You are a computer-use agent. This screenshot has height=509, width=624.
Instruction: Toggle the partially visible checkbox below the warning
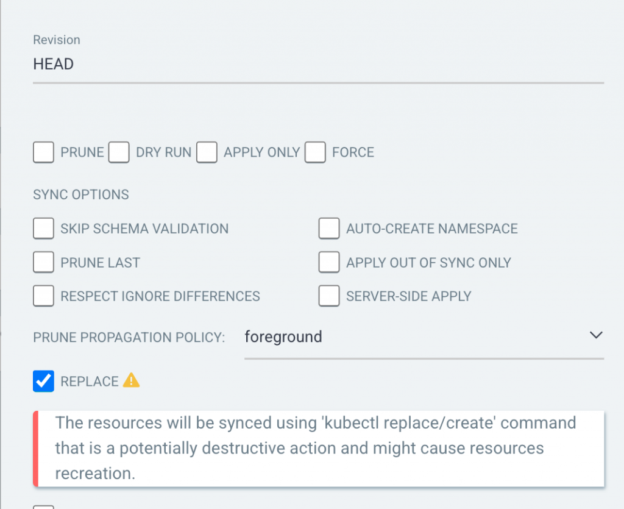point(44,507)
